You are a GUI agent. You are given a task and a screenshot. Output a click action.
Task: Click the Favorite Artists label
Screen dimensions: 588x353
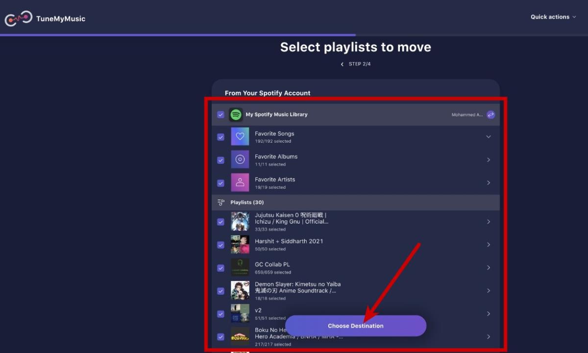tap(275, 179)
